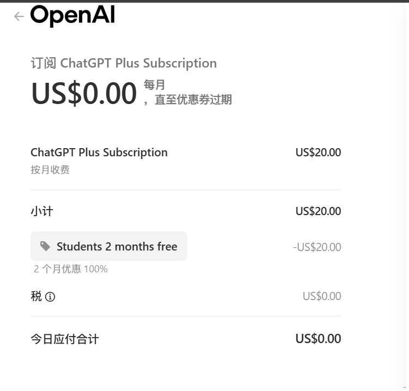Click the 订阅 ChatGPT Plus Subscription heading
This screenshot has width=409, height=391.
point(124,63)
